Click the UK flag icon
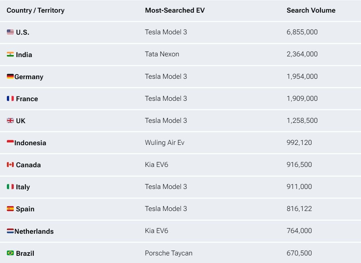 tap(11, 120)
